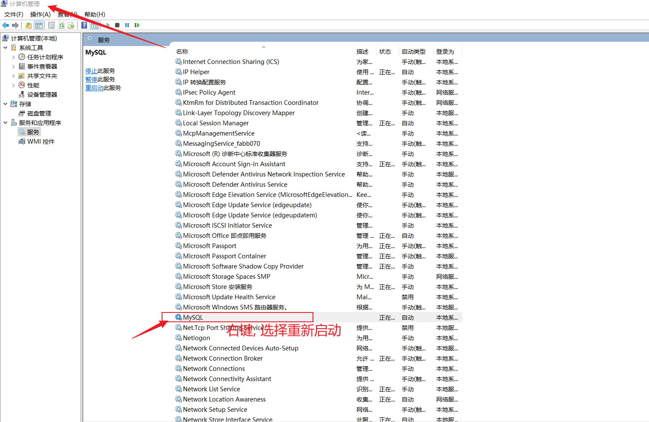Viewport: 649px width, 422px height.
Task: Click the 事件查看器 icon in tree
Action: click(22, 66)
